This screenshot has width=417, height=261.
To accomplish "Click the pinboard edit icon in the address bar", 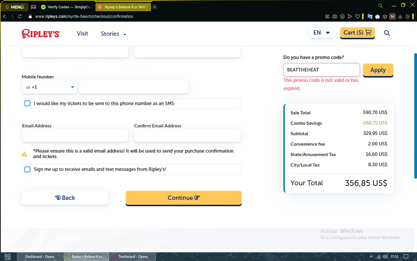I will (327, 16).
